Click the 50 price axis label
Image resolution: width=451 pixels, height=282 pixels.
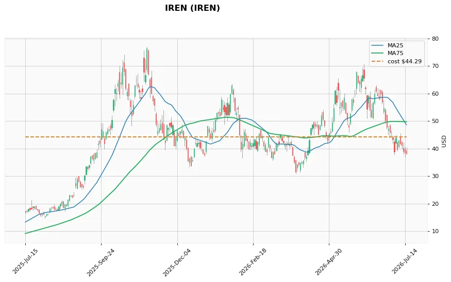coord(435,121)
